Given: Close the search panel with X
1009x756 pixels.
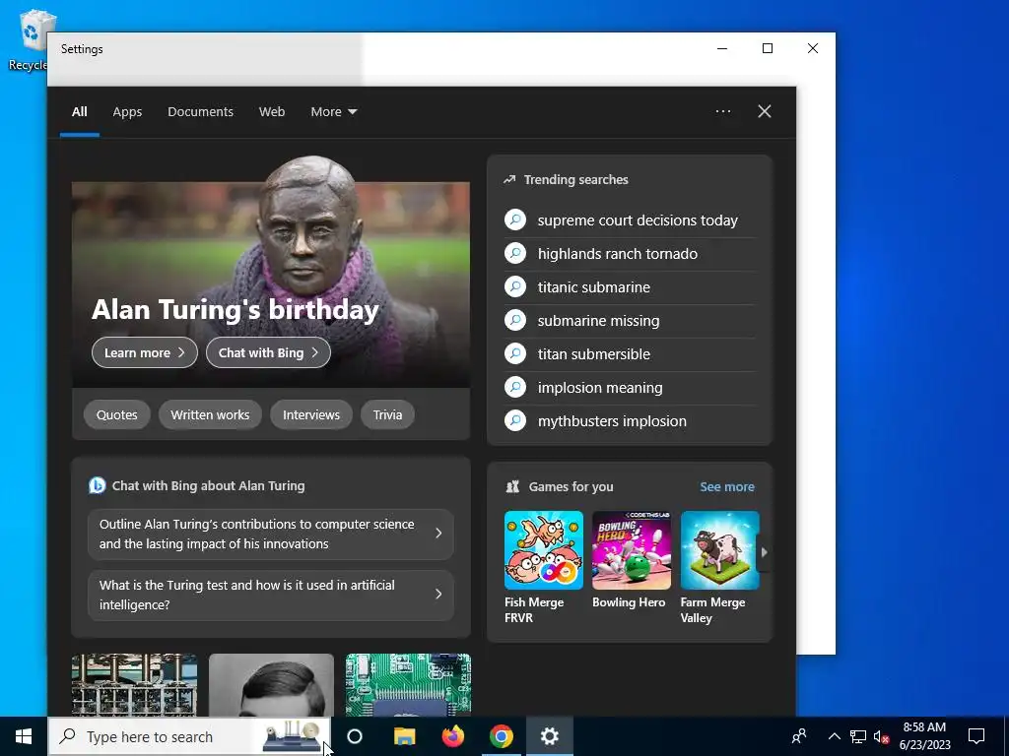Looking at the screenshot, I should [765, 111].
